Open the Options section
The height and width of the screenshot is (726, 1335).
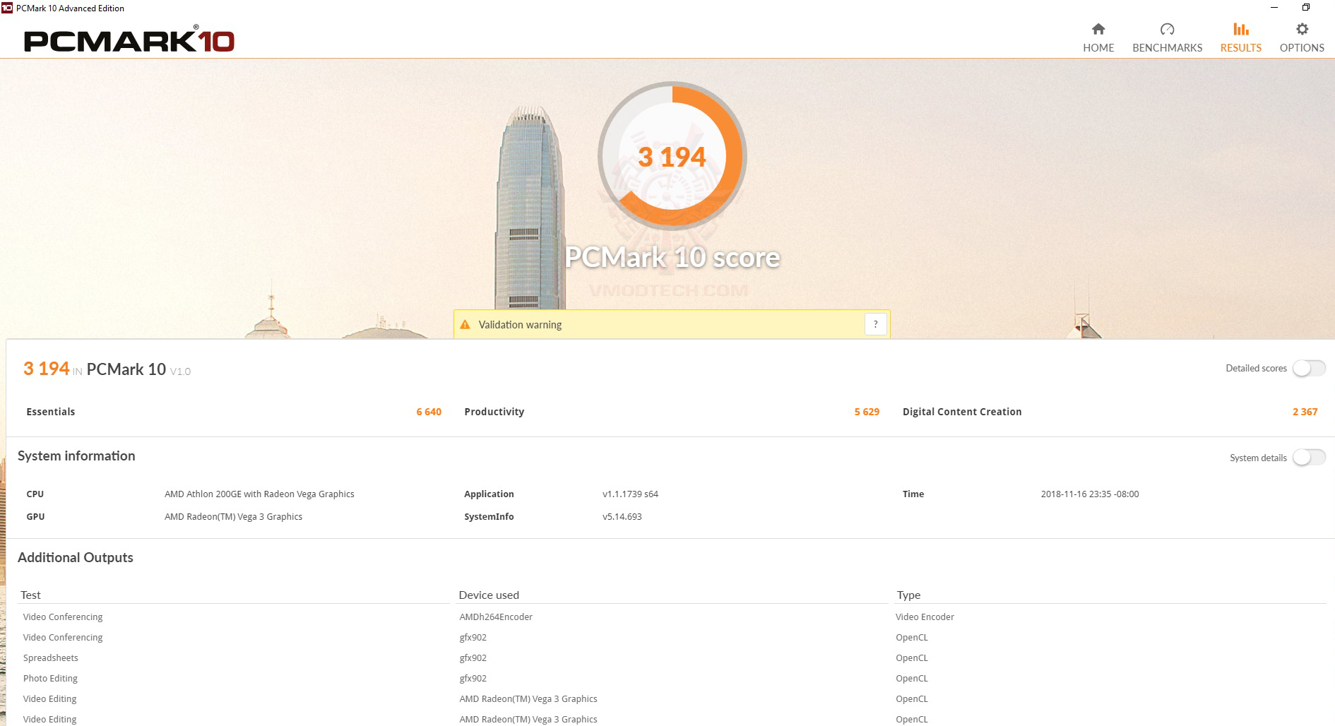pyautogui.click(x=1302, y=38)
